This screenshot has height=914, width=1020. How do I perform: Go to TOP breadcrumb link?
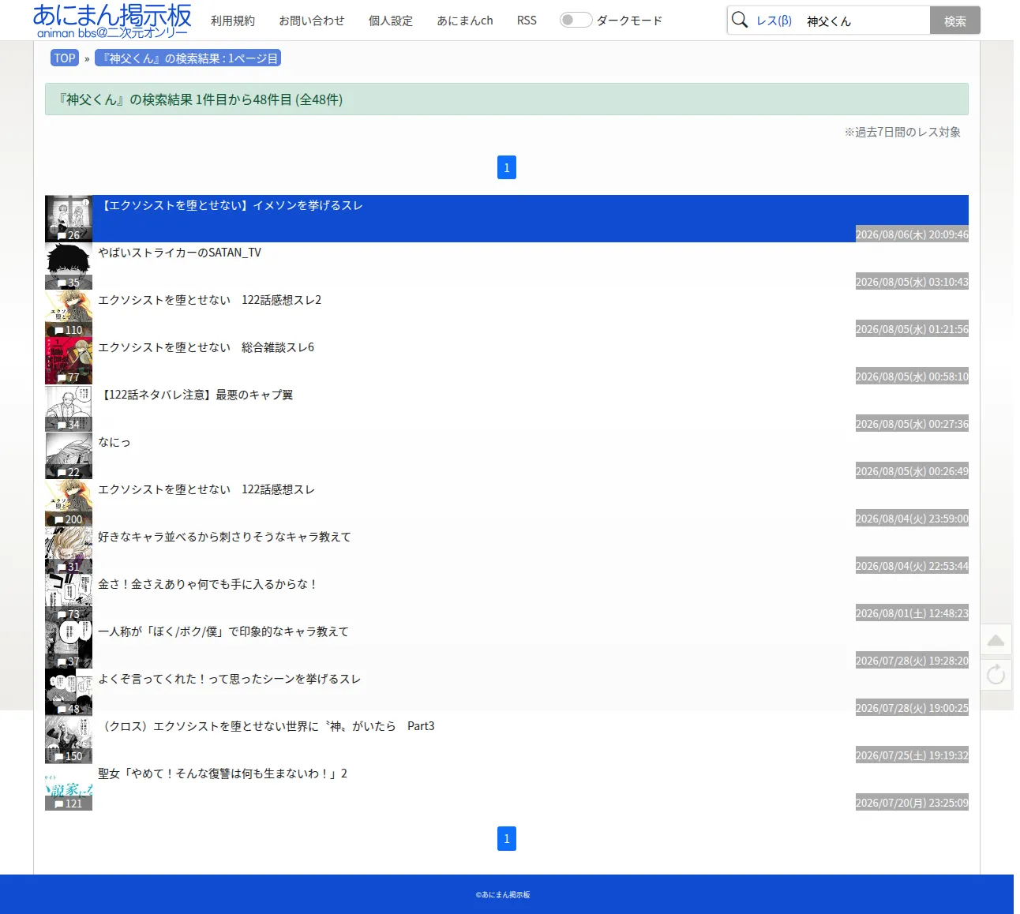point(65,58)
